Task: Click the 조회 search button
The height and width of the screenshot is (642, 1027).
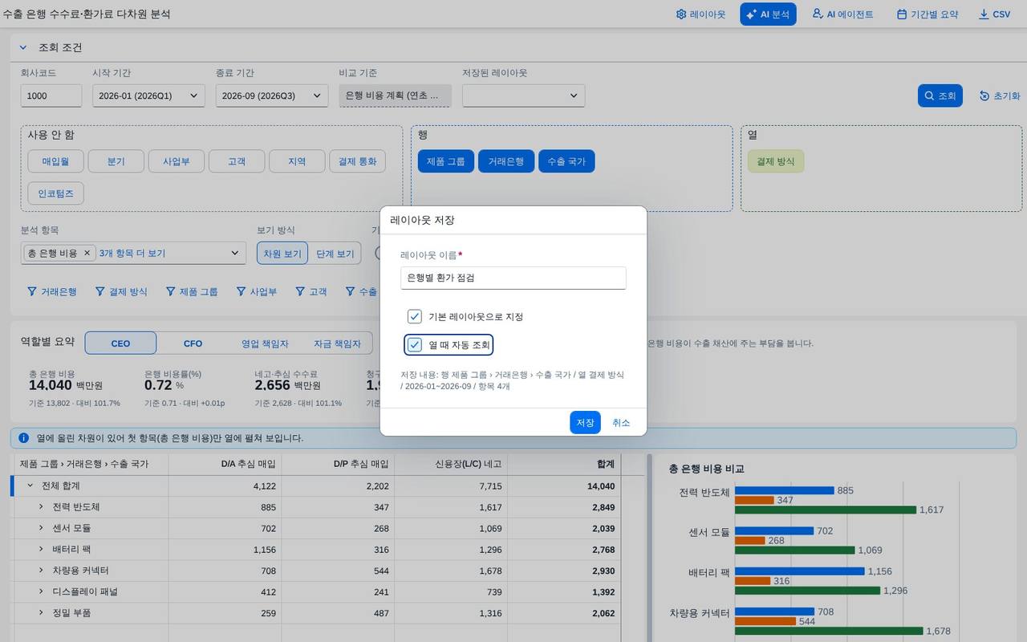Action: click(x=940, y=95)
